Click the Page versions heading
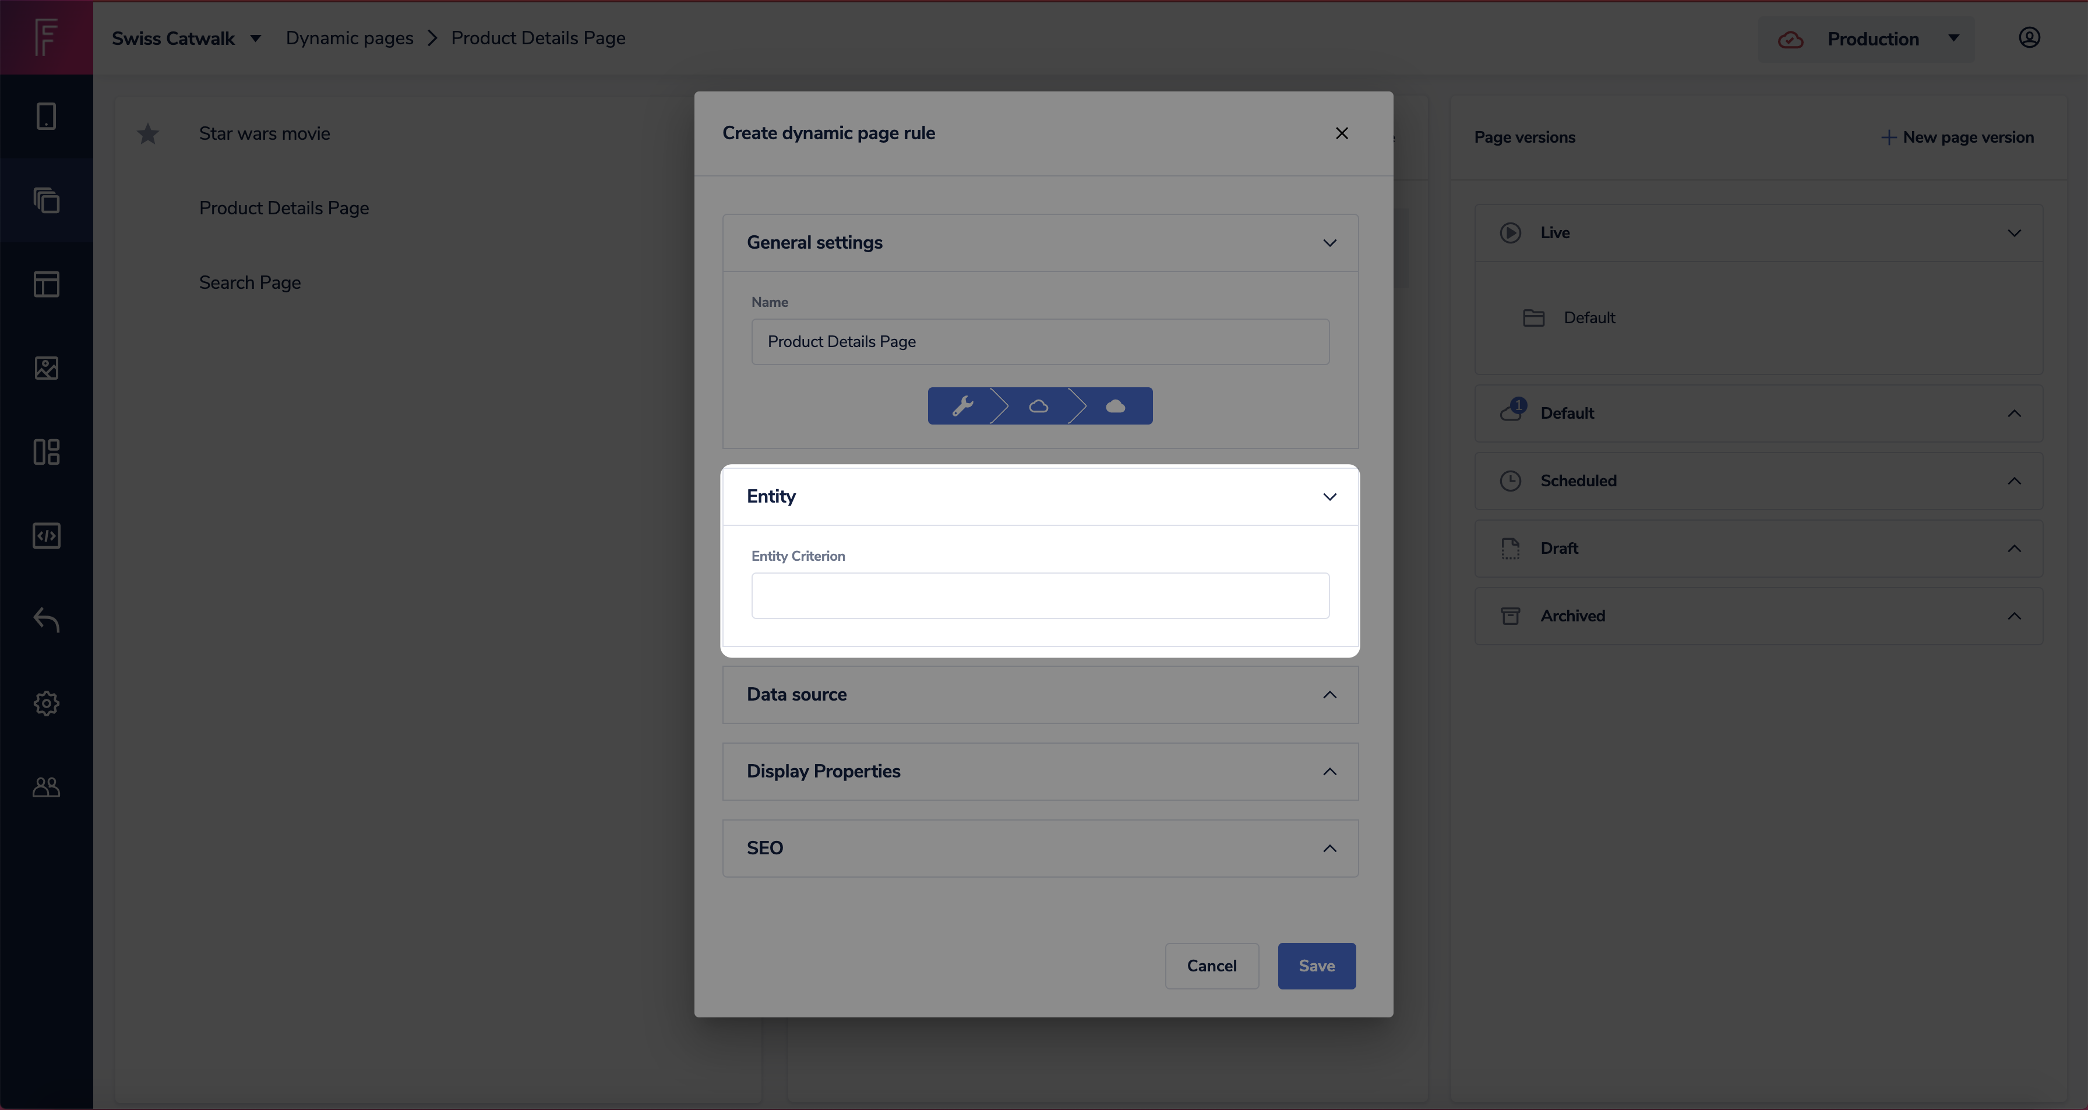 1524,137
